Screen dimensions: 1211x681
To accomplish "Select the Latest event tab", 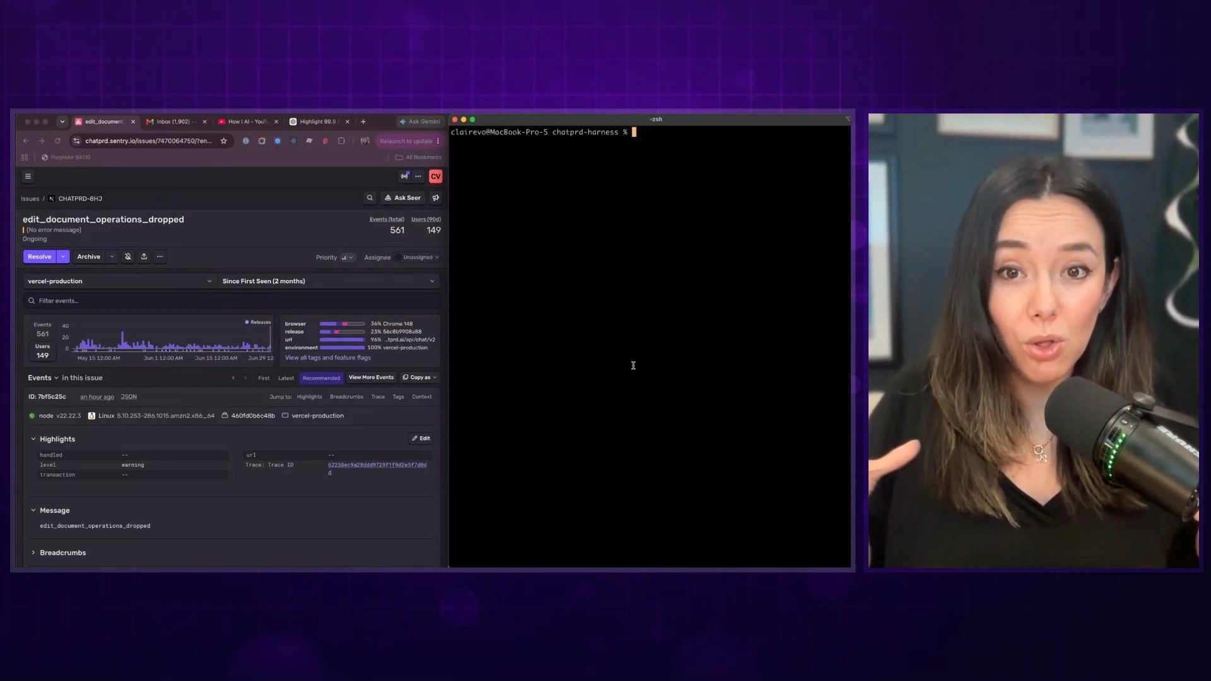I will click(286, 378).
